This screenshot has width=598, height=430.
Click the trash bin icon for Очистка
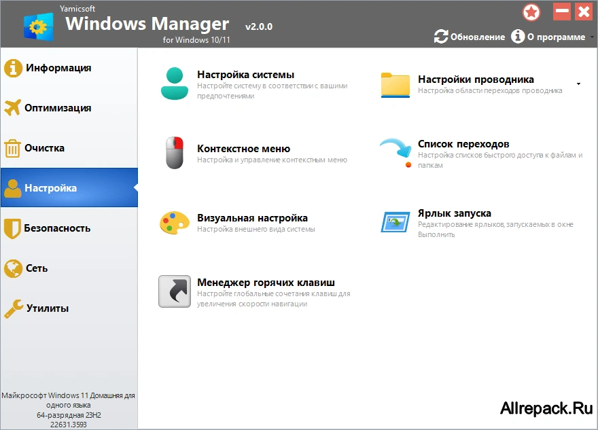tap(12, 148)
